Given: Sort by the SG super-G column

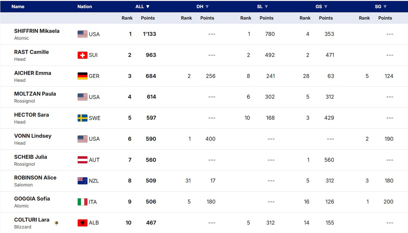Looking at the screenshot, I should click(x=380, y=6).
